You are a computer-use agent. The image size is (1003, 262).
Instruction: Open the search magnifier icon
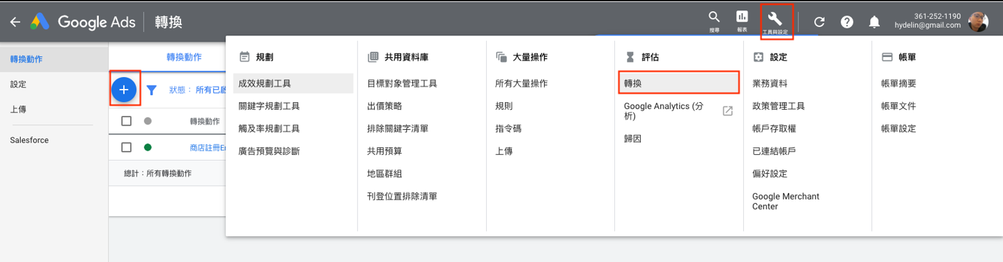714,17
